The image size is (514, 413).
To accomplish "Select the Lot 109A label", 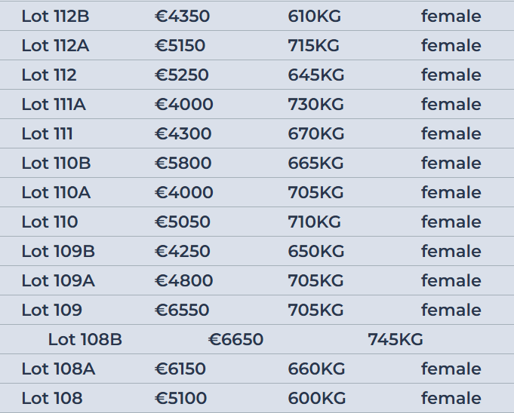I will point(58,280).
